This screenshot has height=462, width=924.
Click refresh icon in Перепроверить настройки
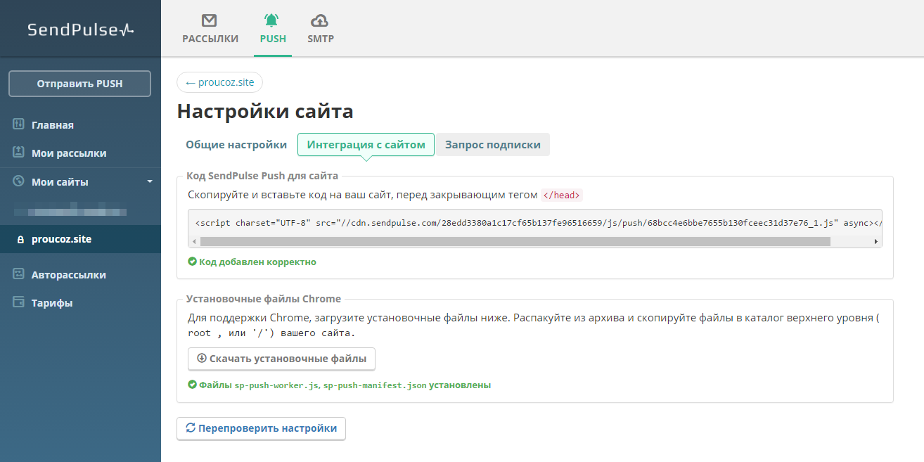point(190,428)
